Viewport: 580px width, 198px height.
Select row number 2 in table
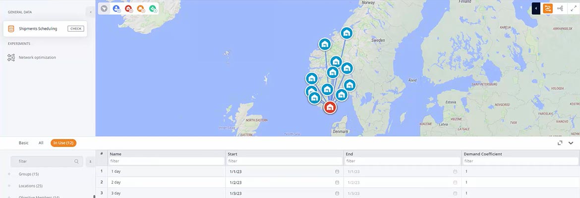(x=102, y=183)
